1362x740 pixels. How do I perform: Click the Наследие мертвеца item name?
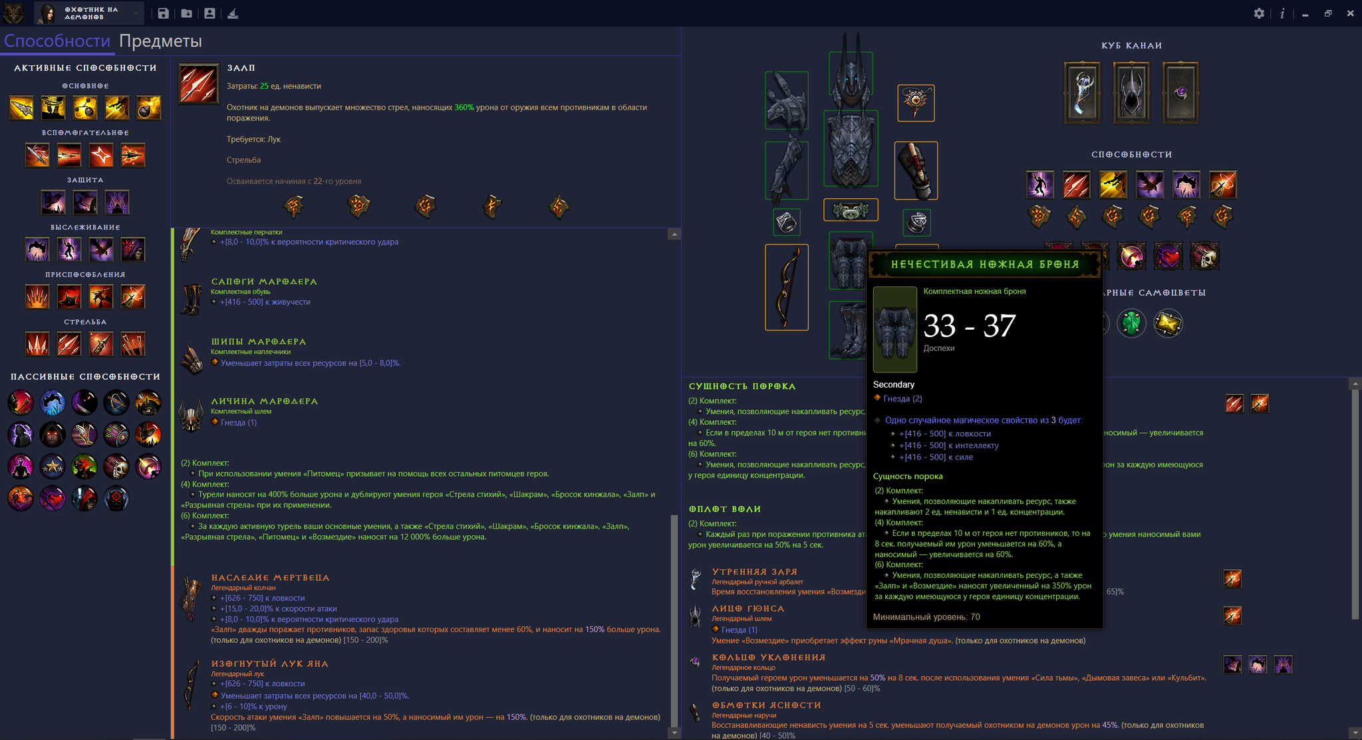(270, 577)
